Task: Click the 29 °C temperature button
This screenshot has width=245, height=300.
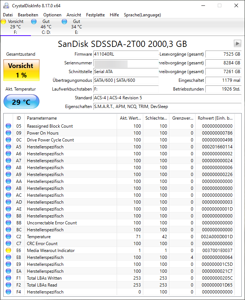Action: click(x=21, y=101)
